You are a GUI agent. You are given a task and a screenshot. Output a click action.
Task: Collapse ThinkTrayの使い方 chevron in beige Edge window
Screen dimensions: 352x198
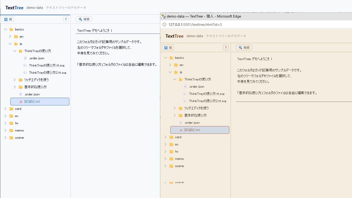coord(175,79)
